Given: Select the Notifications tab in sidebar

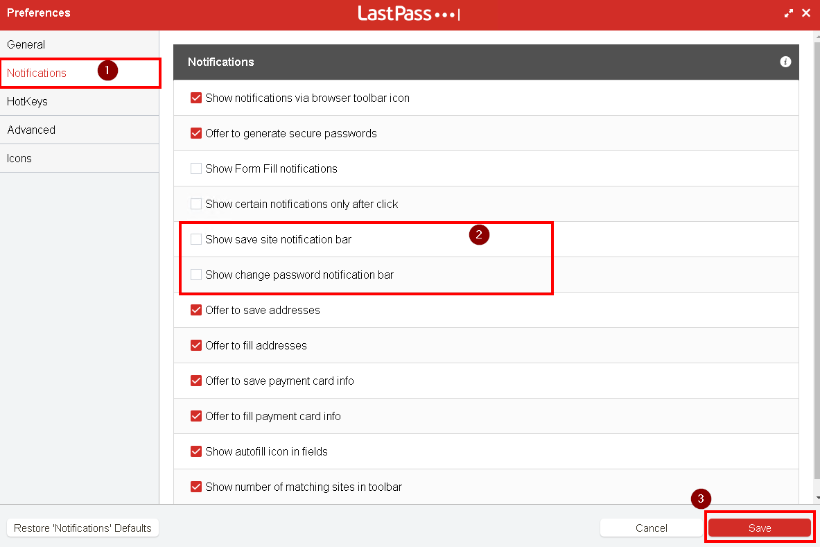Looking at the screenshot, I should [x=80, y=73].
